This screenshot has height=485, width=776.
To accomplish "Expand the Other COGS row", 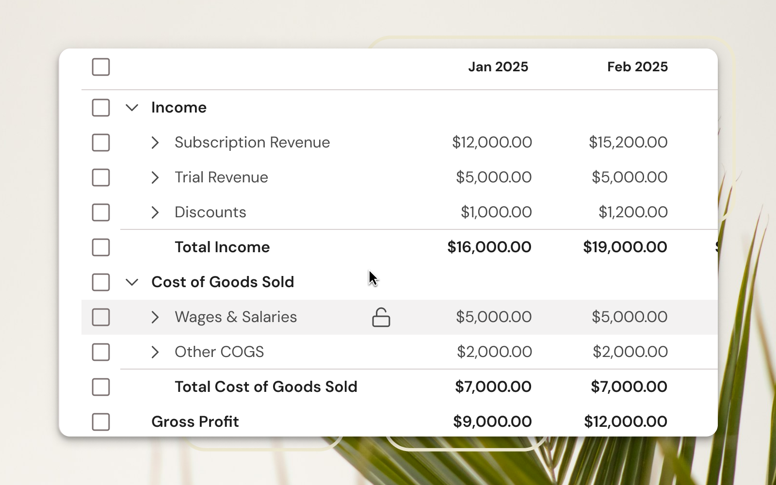I will [155, 352].
